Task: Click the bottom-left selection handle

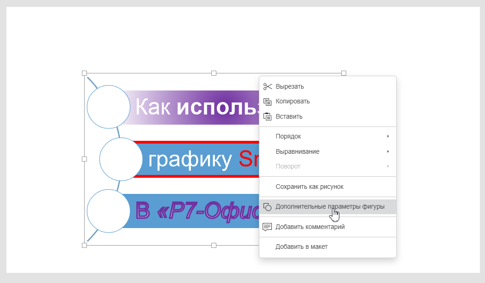Action: click(x=84, y=245)
